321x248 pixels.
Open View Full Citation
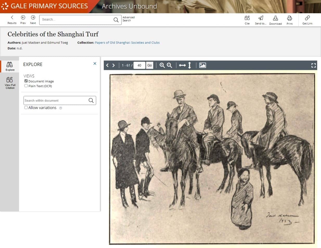(x=10, y=83)
